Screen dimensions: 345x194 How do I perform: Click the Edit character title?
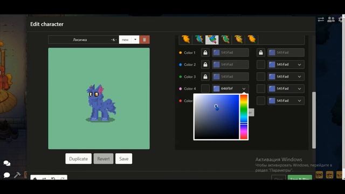pyautogui.click(x=47, y=24)
